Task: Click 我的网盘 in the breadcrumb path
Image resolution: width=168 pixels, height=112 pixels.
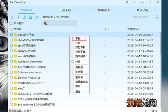Action: pos(48,17)
